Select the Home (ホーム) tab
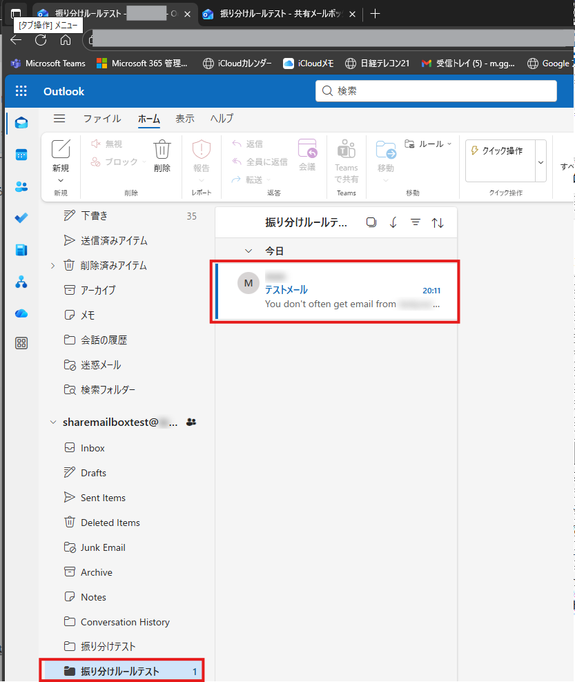This screenshot has height=682, width=575. coord(149,119)
